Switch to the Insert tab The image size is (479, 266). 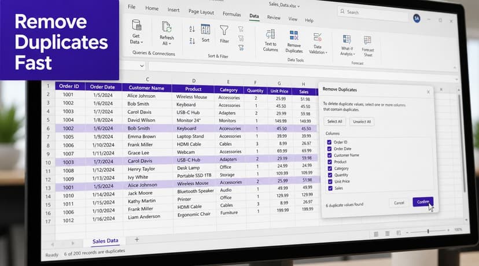(174, 10)
